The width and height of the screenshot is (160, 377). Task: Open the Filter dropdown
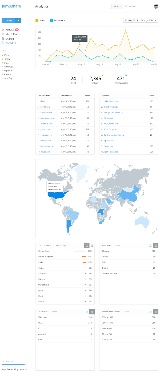[117, 6]
